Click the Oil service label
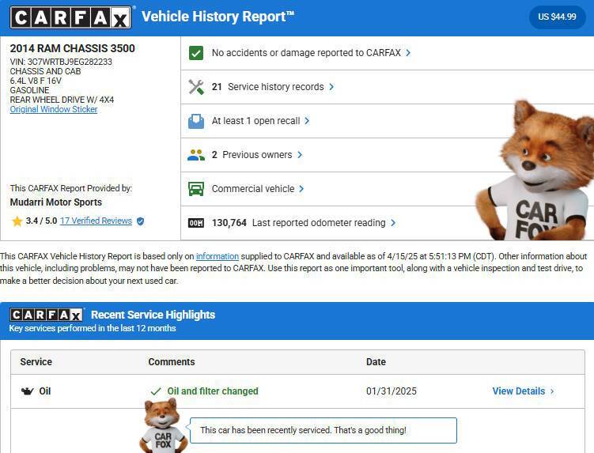Viewport: 594px width, 453px height. point(45,391)
